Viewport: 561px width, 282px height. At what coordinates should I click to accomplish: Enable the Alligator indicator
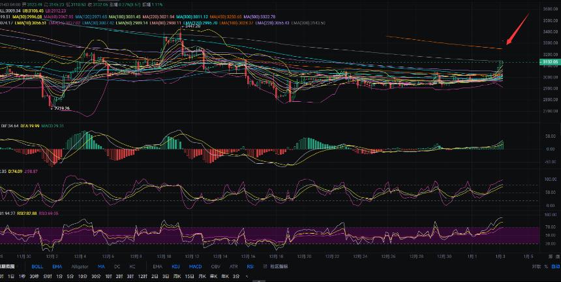tap(80, 266)
